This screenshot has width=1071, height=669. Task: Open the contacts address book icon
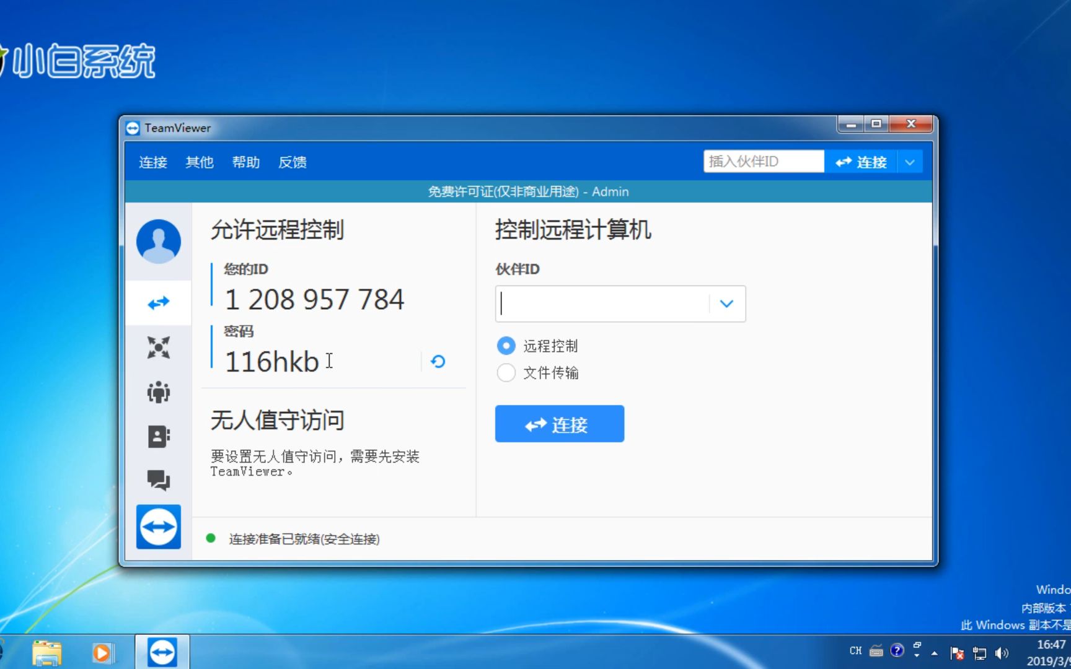(x=159, y=436)
